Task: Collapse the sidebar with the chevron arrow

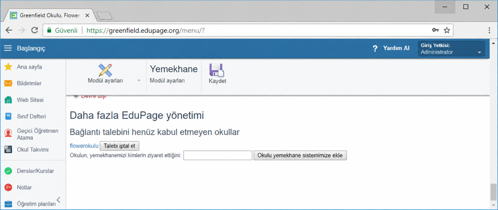Action: click(58, 200)
